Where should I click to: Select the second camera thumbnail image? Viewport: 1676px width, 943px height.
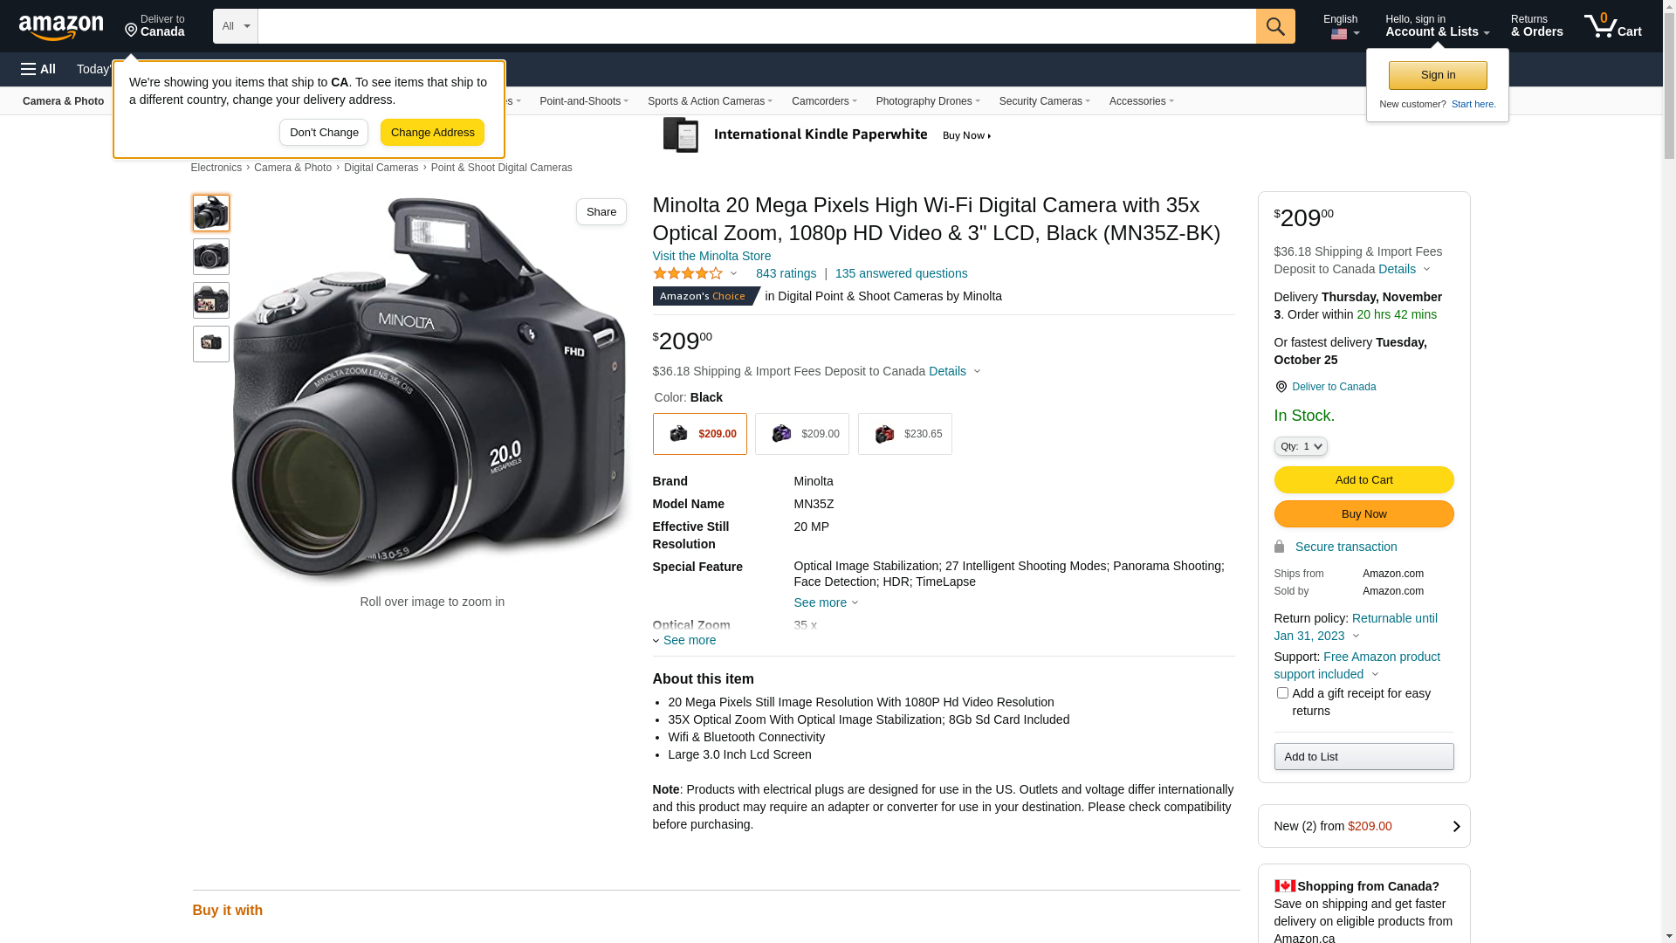tap(210, 257)
